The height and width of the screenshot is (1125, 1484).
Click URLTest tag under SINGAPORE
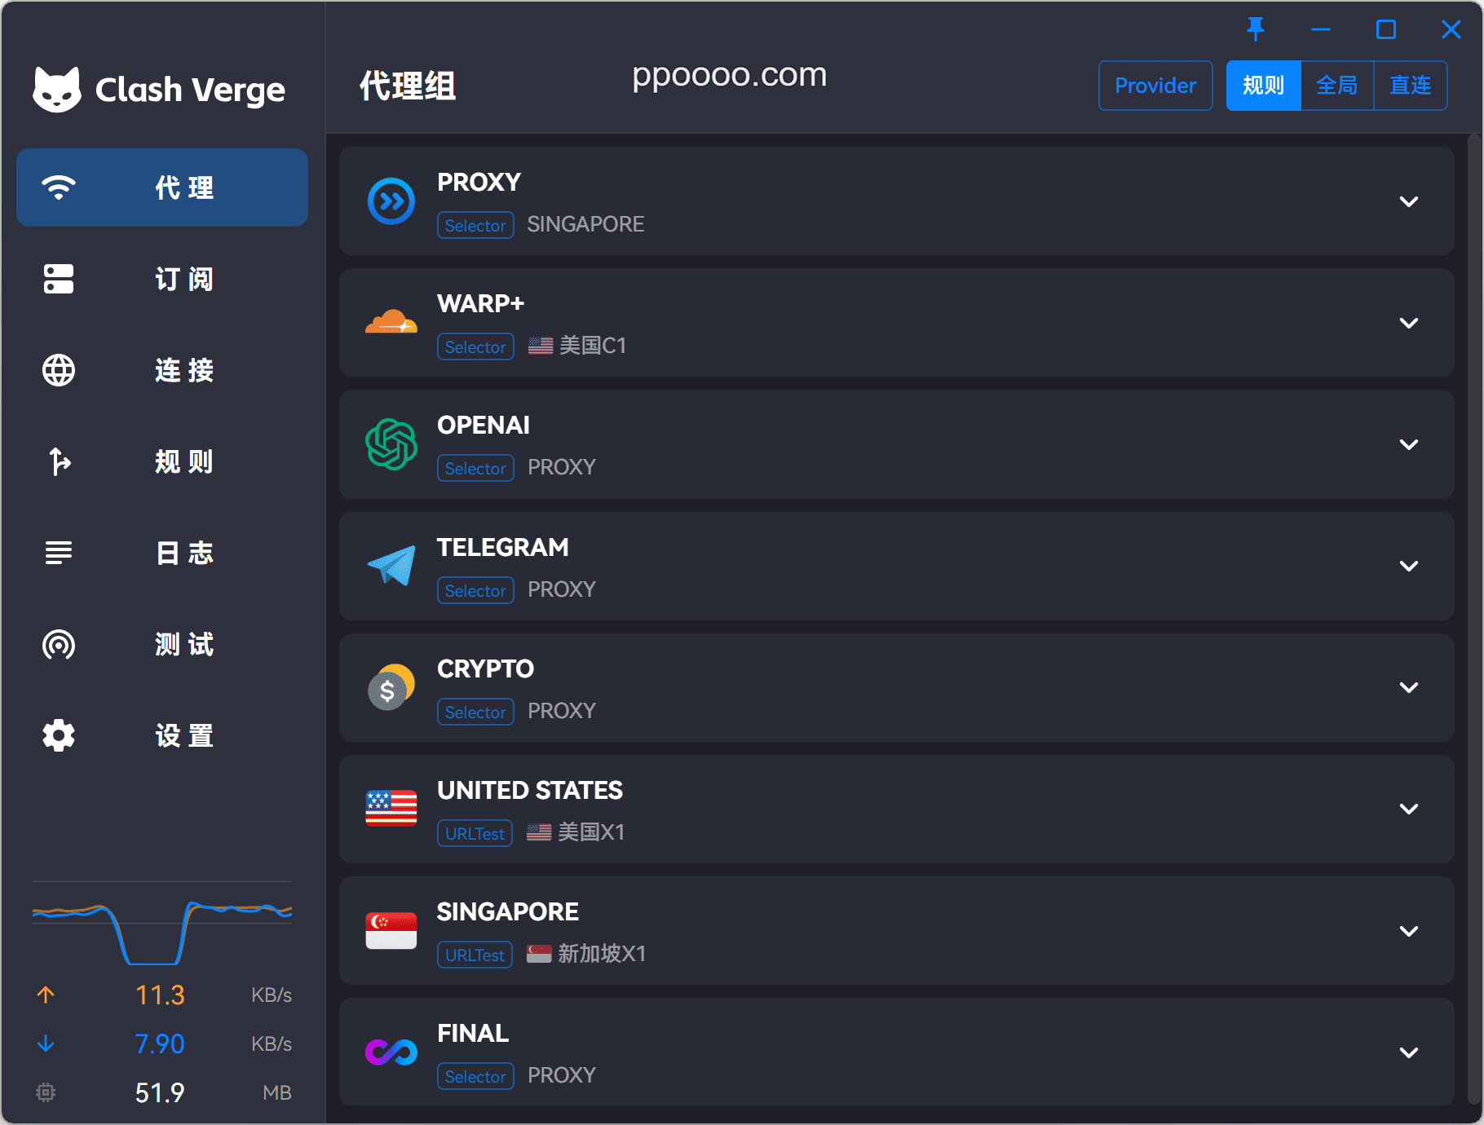475,955
